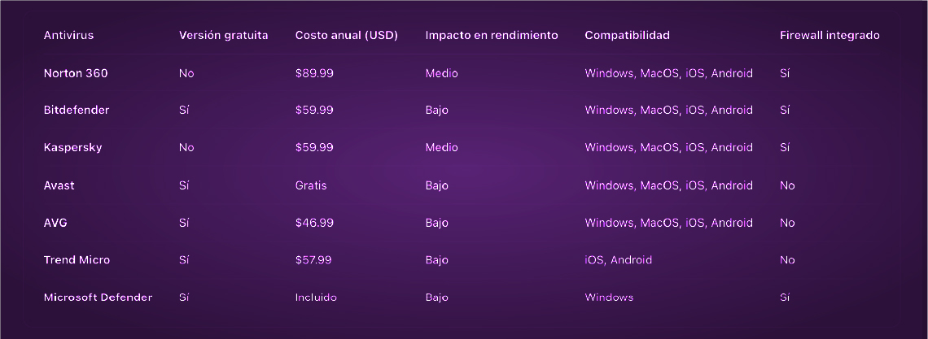
Task: Click the Microsoft Defender row name
Action: click(98, 297)
